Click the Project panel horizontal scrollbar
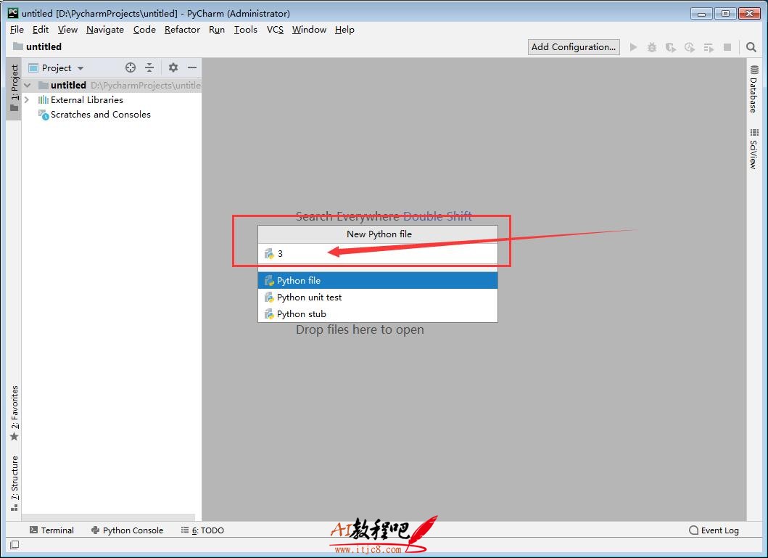Viewport: 768px width, 558px height. pyautogui.click(x=108, y=517)
